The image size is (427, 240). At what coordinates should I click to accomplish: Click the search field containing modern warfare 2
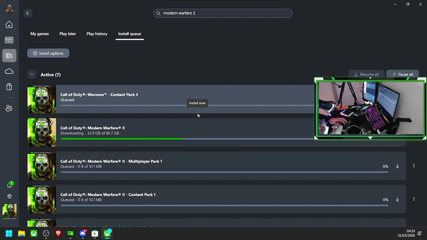[223, 13]
